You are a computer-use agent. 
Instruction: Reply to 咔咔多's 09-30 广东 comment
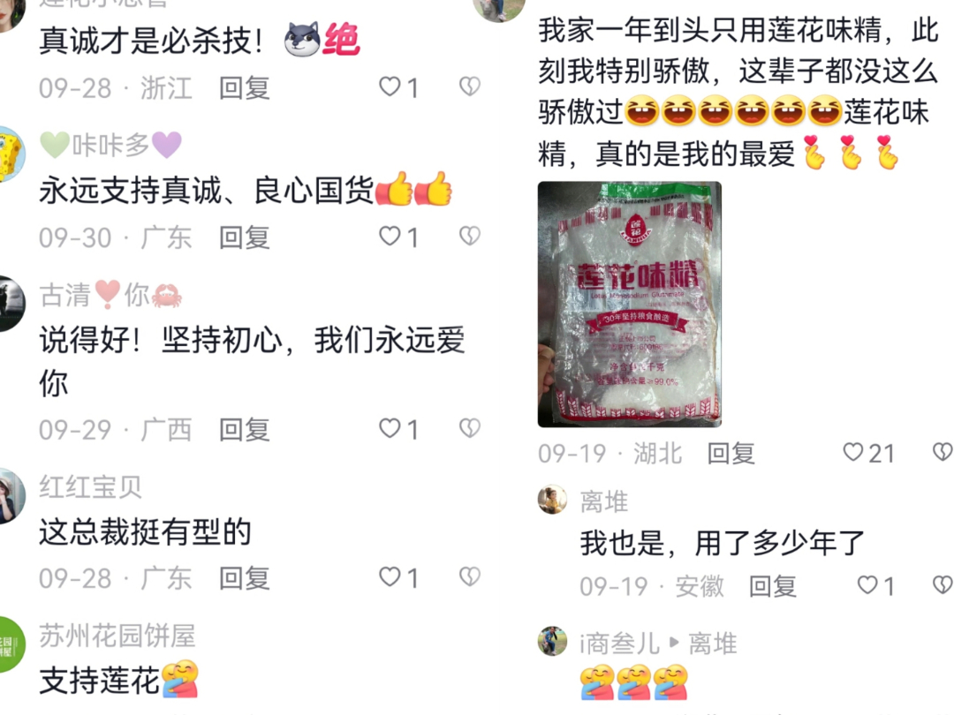click(x=245, y=237)
